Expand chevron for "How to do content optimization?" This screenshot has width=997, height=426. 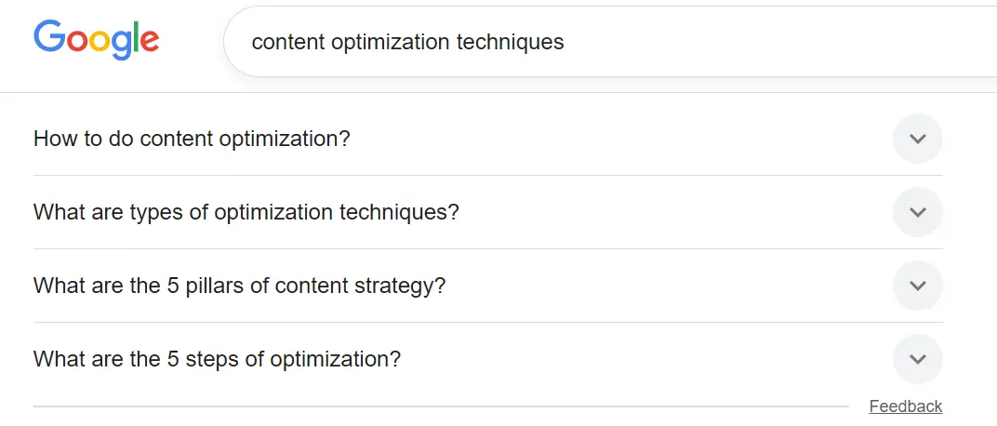(x=917, y=140)
